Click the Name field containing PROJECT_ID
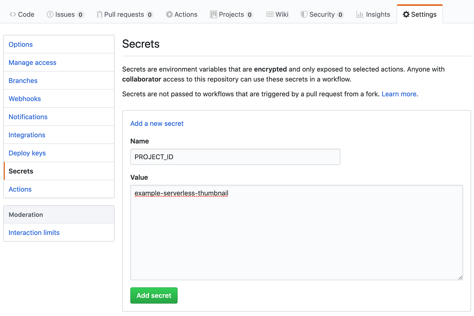The width and height of the screenshot is (474, 316). (235, 156)
